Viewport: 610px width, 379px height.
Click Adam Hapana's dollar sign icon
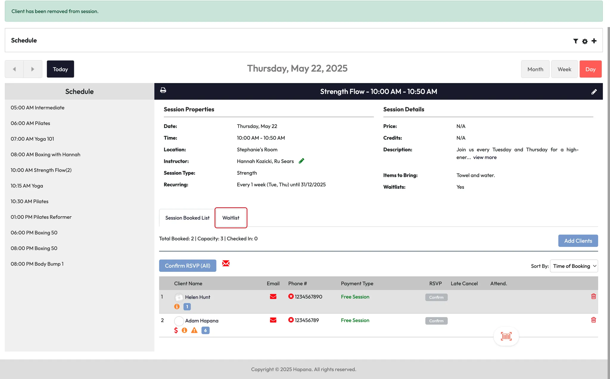tap(176, 330)
